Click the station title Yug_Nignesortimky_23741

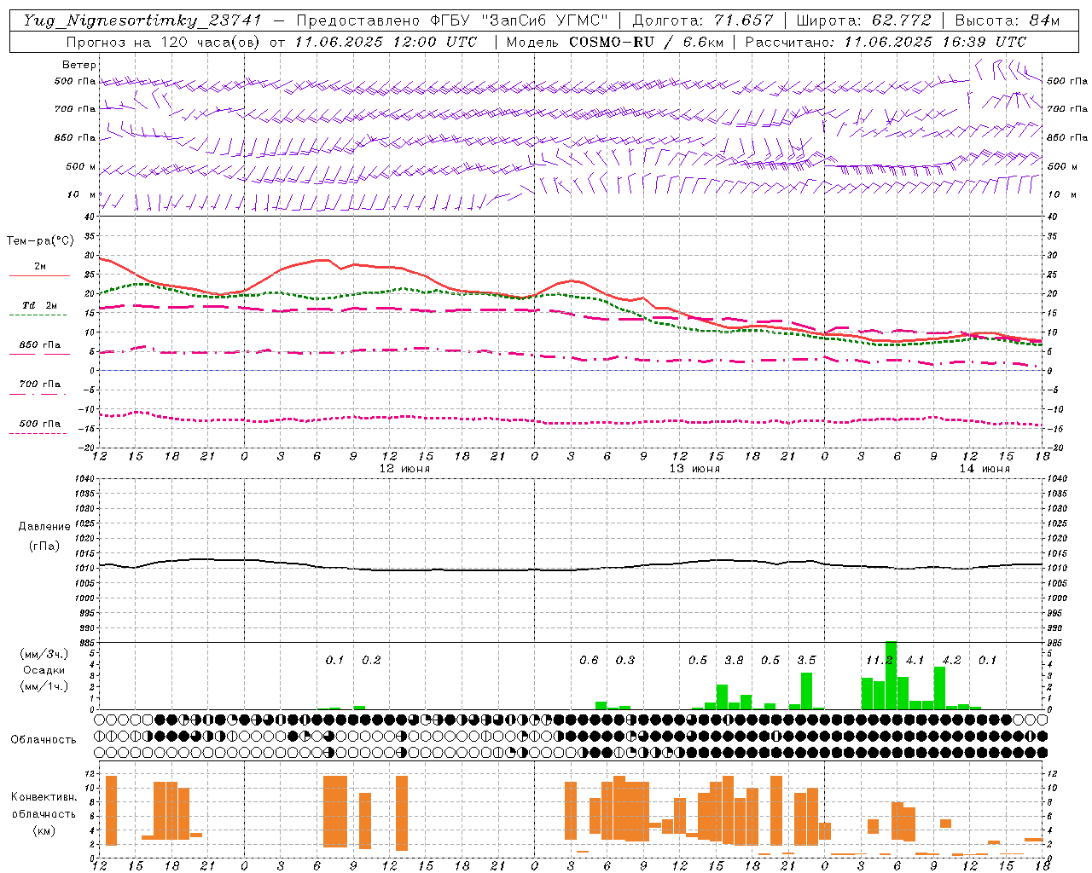142,20
